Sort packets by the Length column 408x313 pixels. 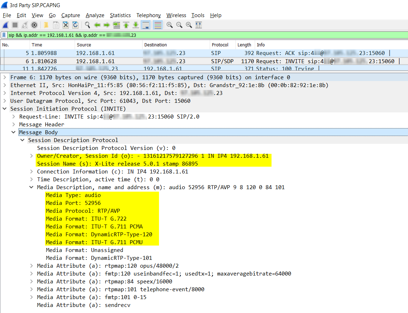tap(245, 45)
